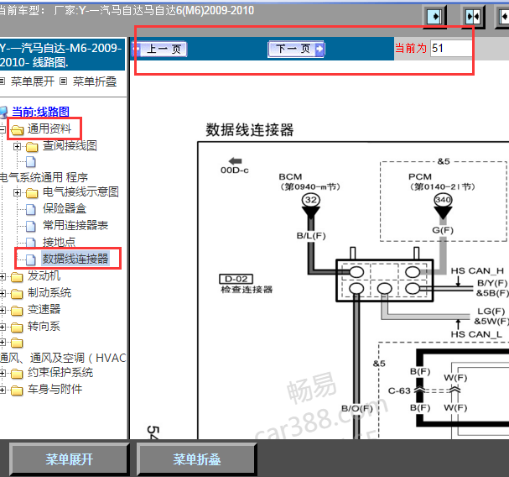The height and width of the screenshot is (477, 509).
Task: Open the 约束保护系统 folder
Action: tap(60, 373)
